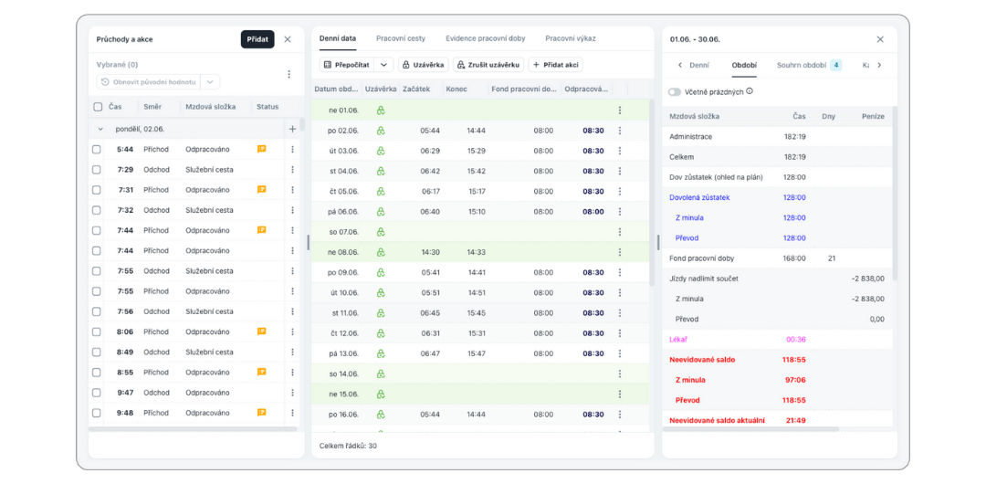Check the select-all checkbox beside the Čas header
Image resolution: width=986 pixels, height=484 pixels.
pos(98,107)
